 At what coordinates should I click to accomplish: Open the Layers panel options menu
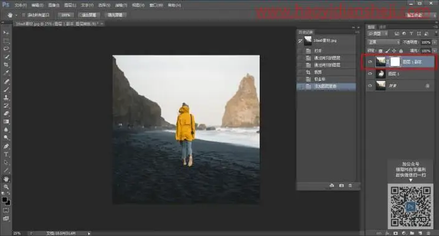[436, 27]
